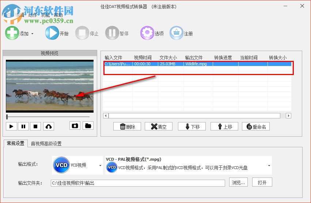Open the 帮助 menu
The image size is (311, 203).
[58, 15]
